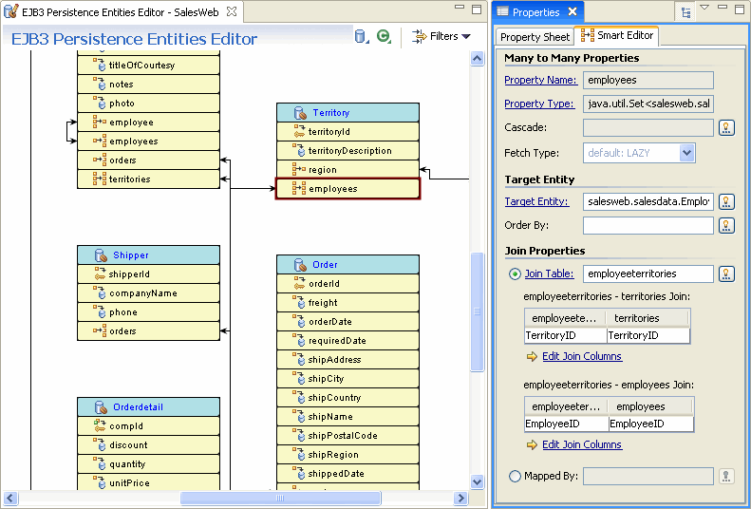The width and height of the screenshot is (751, 509).
Task: Click the compId composite key icon
Action: (100, 425)
